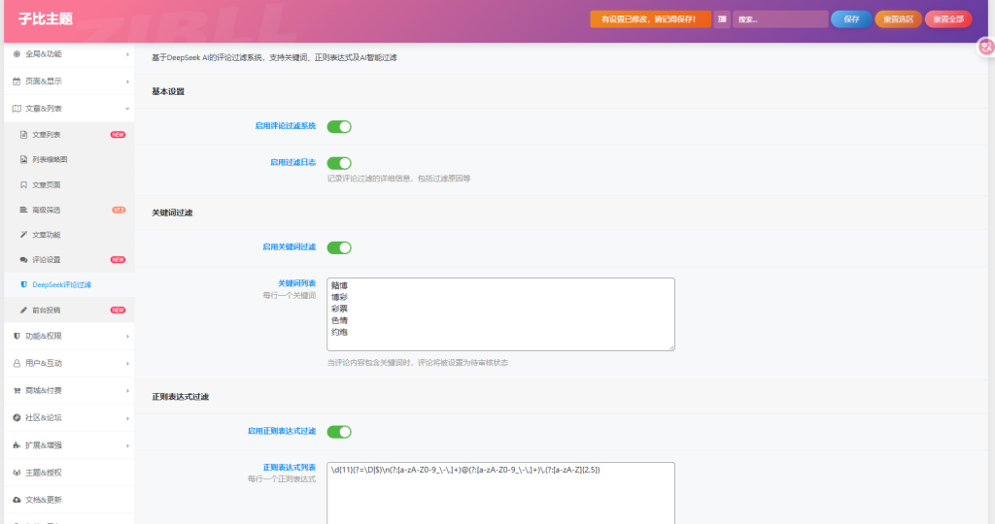Toggle the 启用正则表达式过滤 switch

click(338, 432)
